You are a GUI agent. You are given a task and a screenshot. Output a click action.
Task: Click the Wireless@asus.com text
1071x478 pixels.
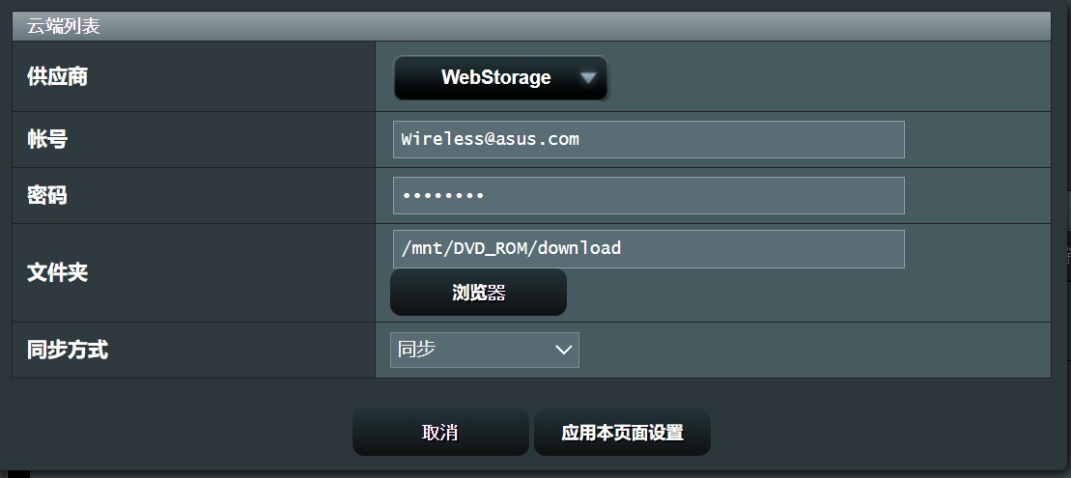coord(491,139)
